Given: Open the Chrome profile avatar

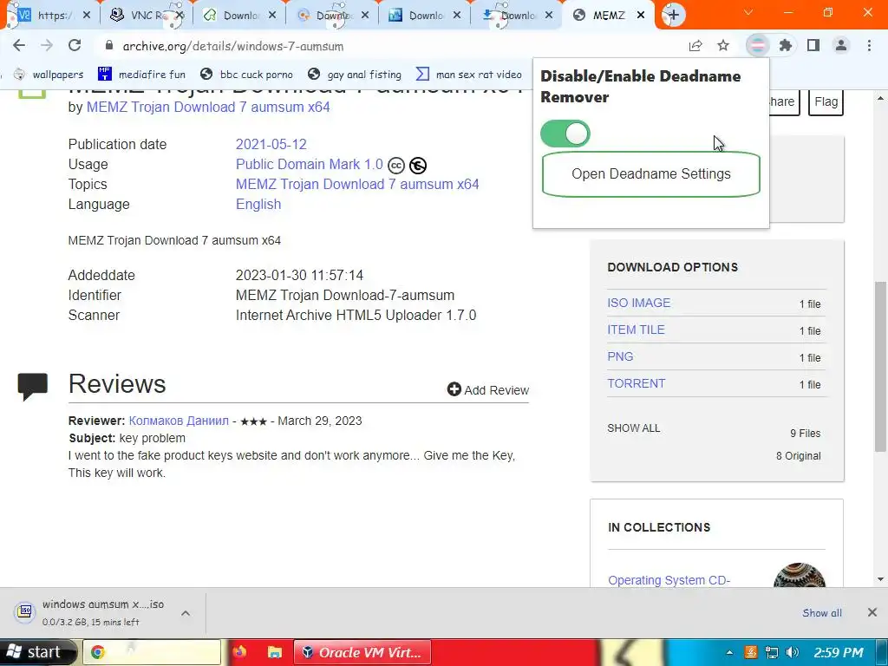Looking at the screenshot, I should pos(841,45).
